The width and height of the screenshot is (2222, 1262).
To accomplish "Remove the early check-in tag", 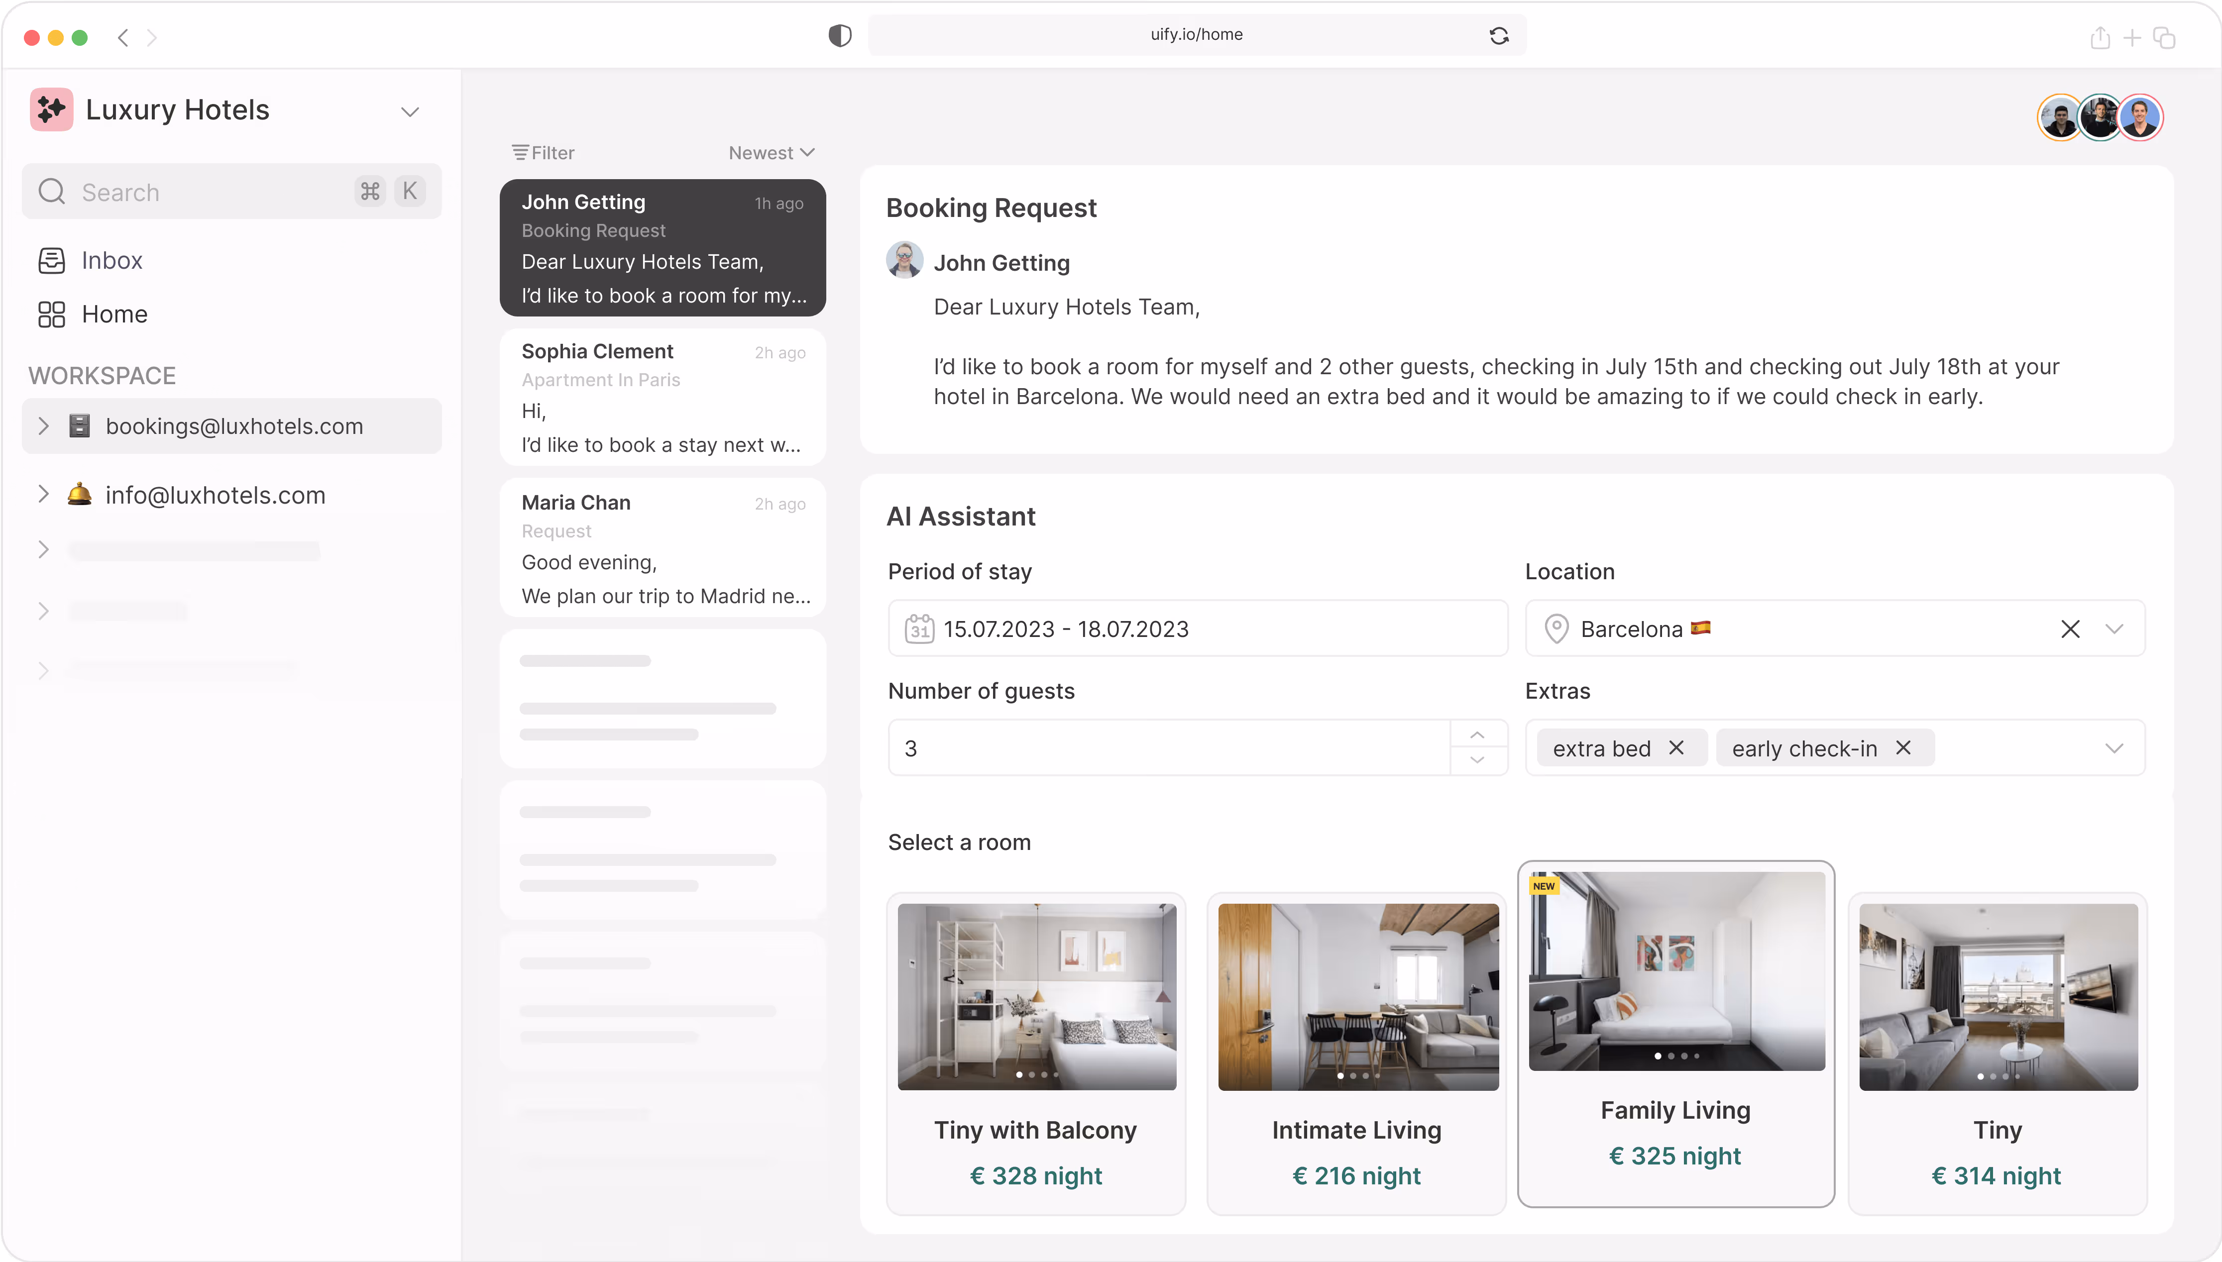I will coord(1903,747).
